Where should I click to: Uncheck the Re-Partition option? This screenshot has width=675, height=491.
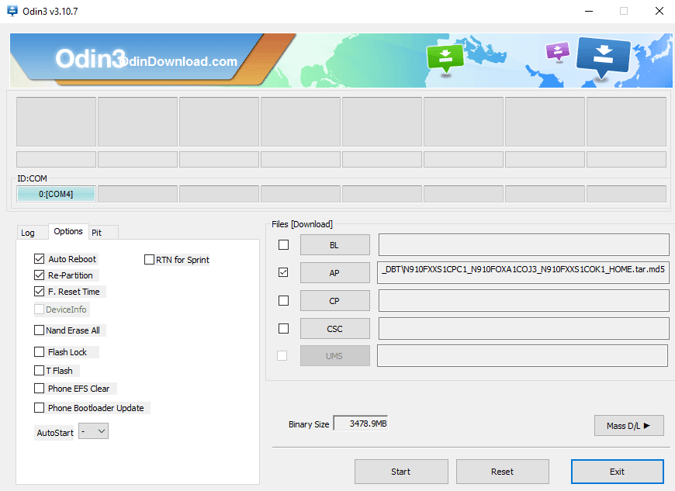tap(39, 275)
